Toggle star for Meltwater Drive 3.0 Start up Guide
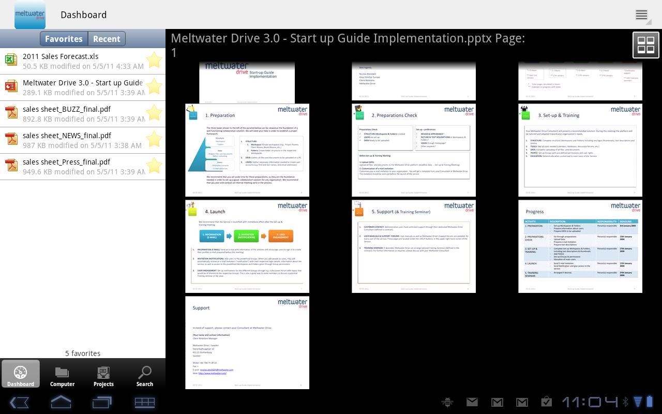The image size is (662, 414). point(154,86)
